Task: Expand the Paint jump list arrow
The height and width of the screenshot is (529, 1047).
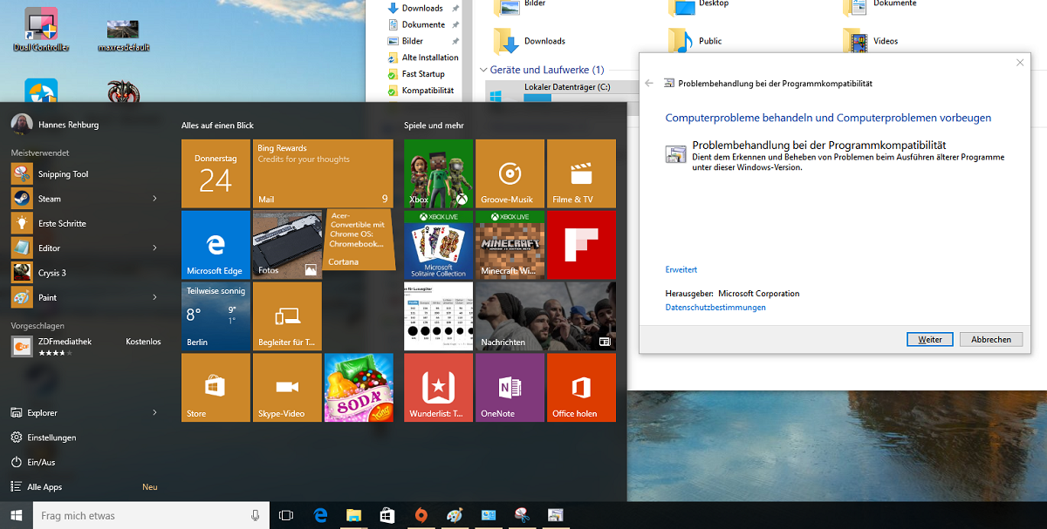Action: click(x=154, y=297)
